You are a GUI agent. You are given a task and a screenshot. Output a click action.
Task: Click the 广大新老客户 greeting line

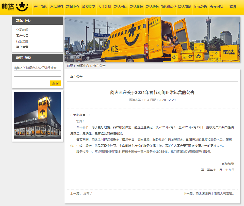tap(80, 115)
